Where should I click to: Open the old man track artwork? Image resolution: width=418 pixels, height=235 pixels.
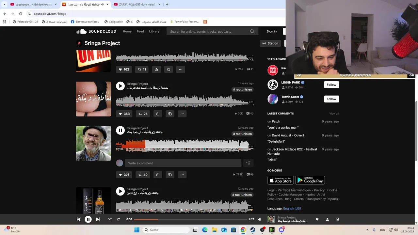coord(93,143)
